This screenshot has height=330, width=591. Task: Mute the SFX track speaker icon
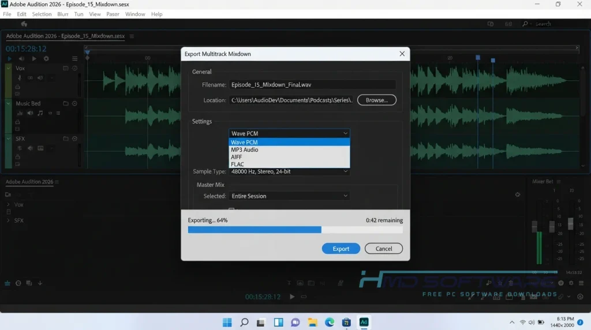pyautogui.click(x=30, y=148)
